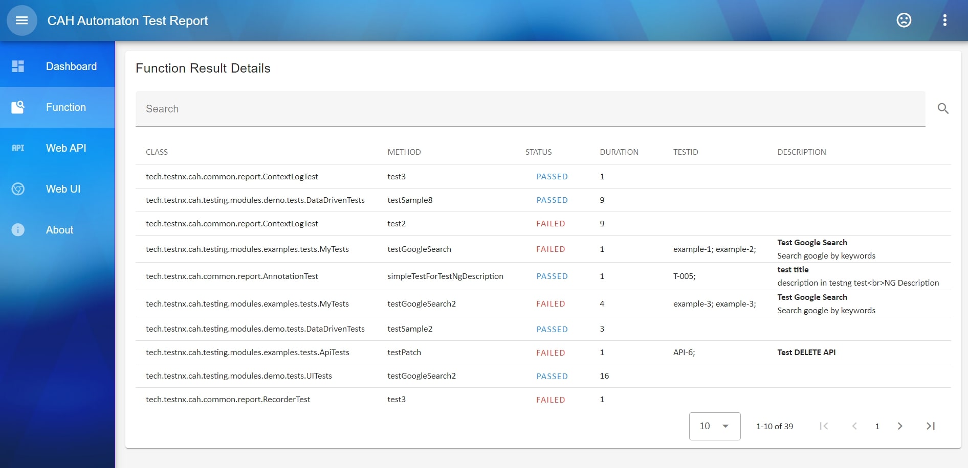Click the PASSED status of testSample8
Screen dimensions: 968x468
pos(552,200)
